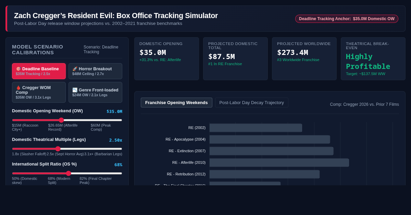Adjust the Domestic Opening Weekend slider

pyautogui.click(x=67, y=120)
